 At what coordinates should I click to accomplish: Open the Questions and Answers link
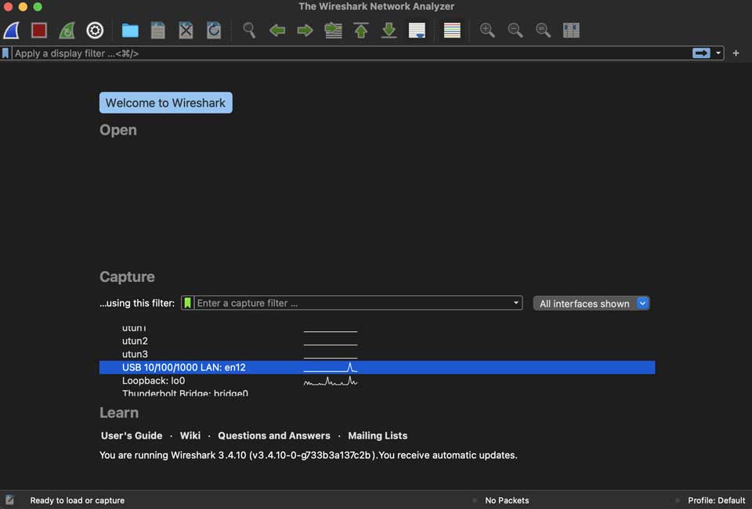coord(274,435)
